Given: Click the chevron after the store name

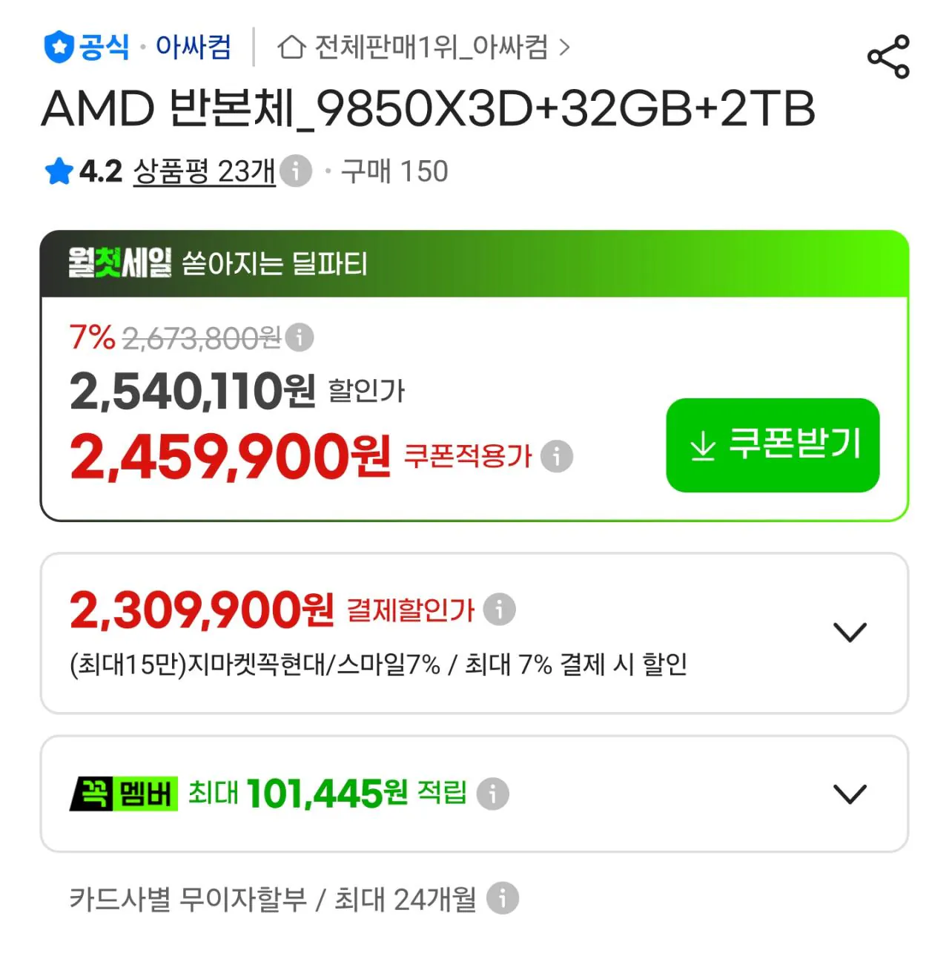Looking at the screenshot, I should click(x=565, y=47).
